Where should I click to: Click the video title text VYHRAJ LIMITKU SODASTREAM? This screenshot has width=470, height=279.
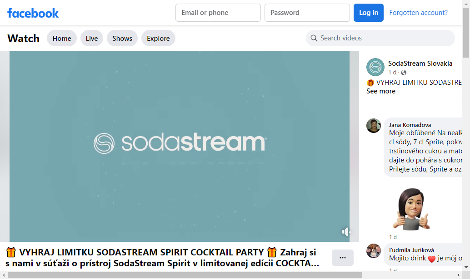(162, 258)
